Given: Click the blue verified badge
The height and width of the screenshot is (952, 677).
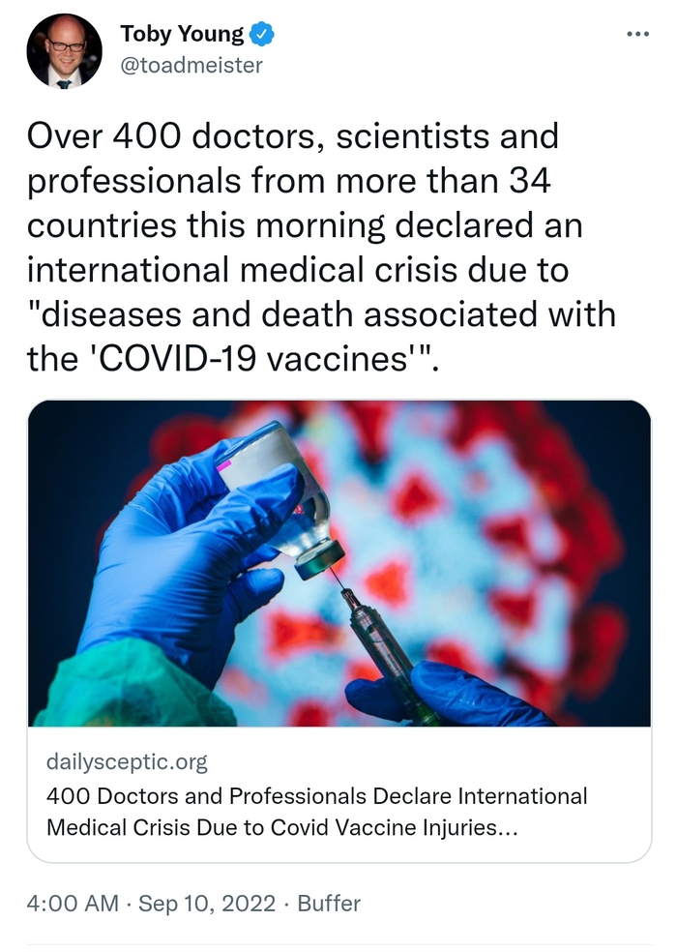Looking at the screenshot, I should pyautogui.click(x=262, y=35).
